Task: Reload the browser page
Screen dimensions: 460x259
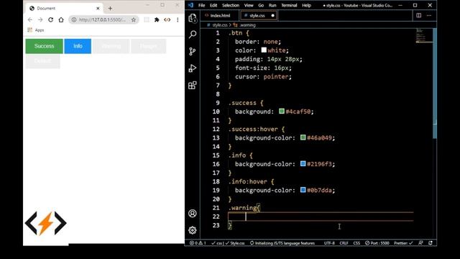Action: click(50, 19)
